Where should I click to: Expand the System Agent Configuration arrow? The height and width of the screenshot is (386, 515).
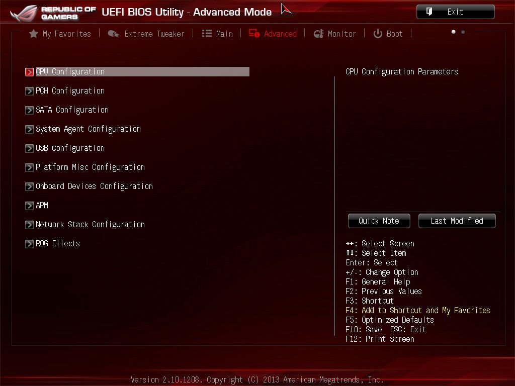click(29, 129)
